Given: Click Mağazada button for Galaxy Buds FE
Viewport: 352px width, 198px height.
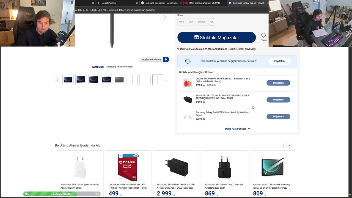Looking at the screenshot, I should point(278,117).
